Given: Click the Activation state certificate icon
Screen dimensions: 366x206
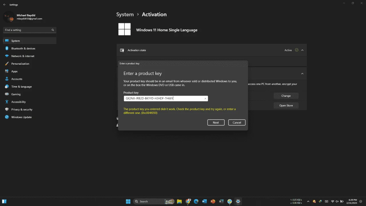Looking at the screenshot, I should [122, 50].
